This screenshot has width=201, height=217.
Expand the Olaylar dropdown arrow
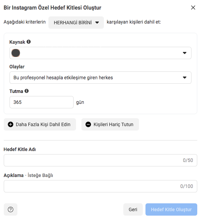point(185,78)
